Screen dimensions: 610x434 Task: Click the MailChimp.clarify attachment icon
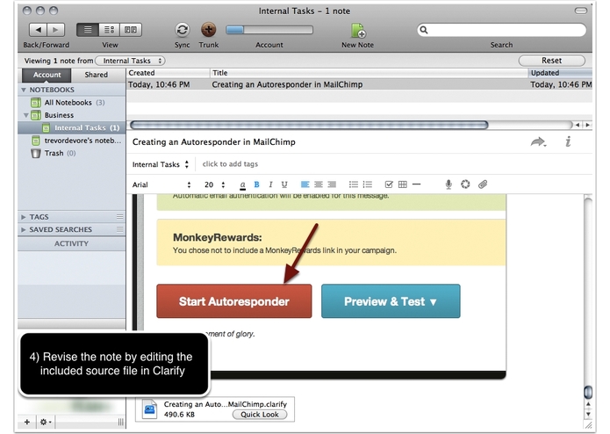coord(150,409)
